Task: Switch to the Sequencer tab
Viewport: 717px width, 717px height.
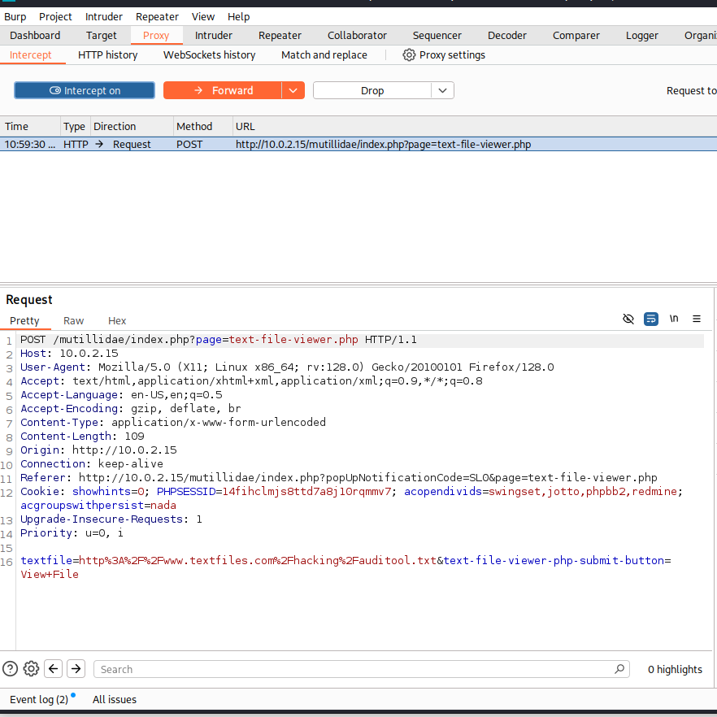Action: point(437,36)
